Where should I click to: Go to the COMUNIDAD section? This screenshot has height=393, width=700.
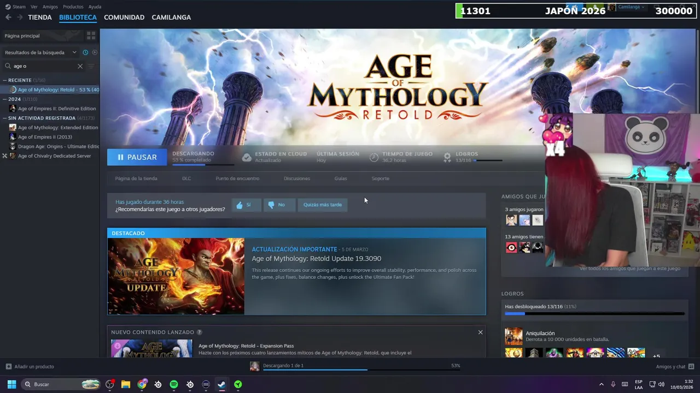(x=124, y=17)
